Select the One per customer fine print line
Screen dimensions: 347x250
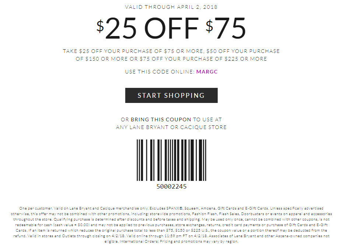click(171, 208)
